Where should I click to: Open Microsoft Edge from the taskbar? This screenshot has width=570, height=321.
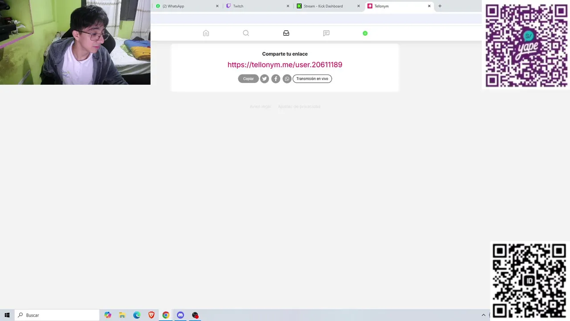coord(137,315)
